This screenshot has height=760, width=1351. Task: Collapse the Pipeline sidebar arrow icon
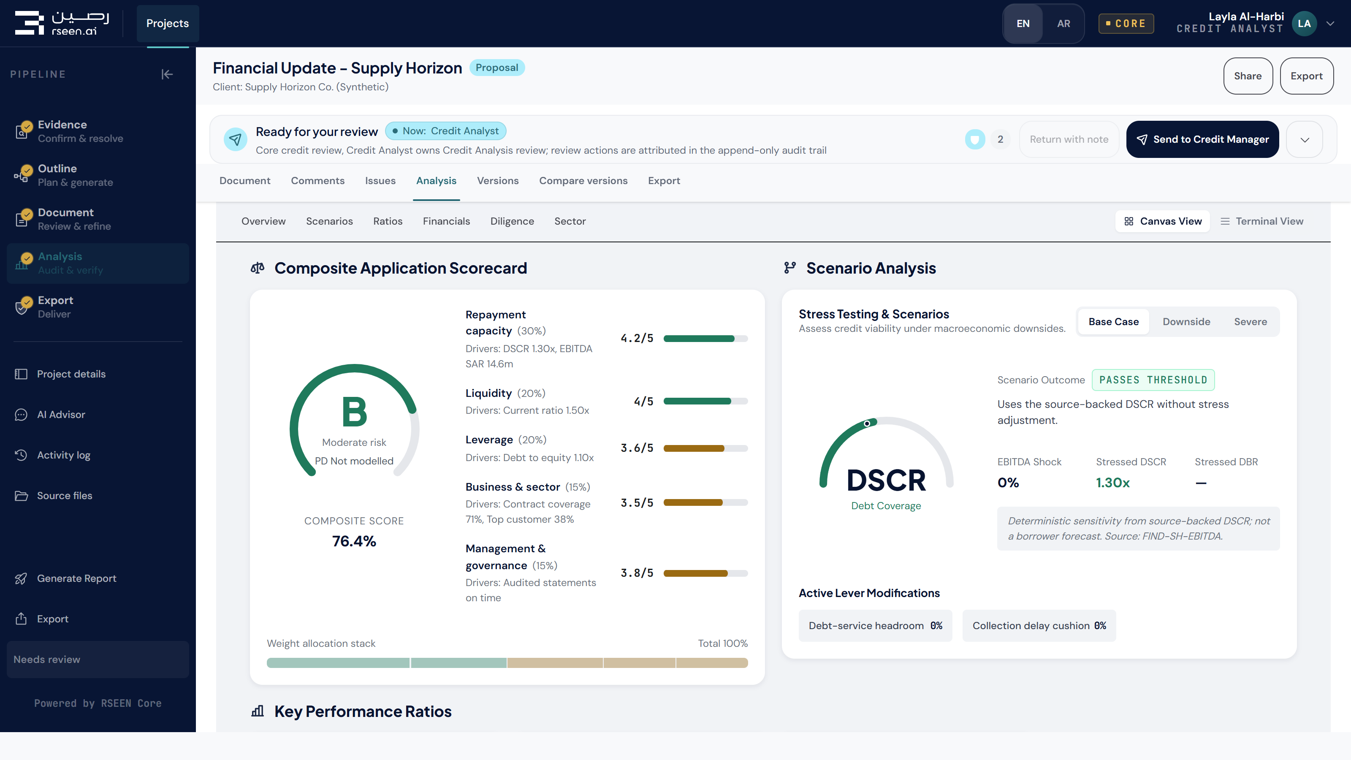coord(167,74)
